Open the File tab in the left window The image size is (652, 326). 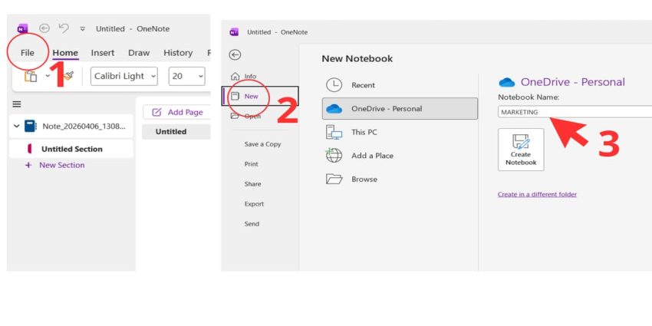pos(28,53)
